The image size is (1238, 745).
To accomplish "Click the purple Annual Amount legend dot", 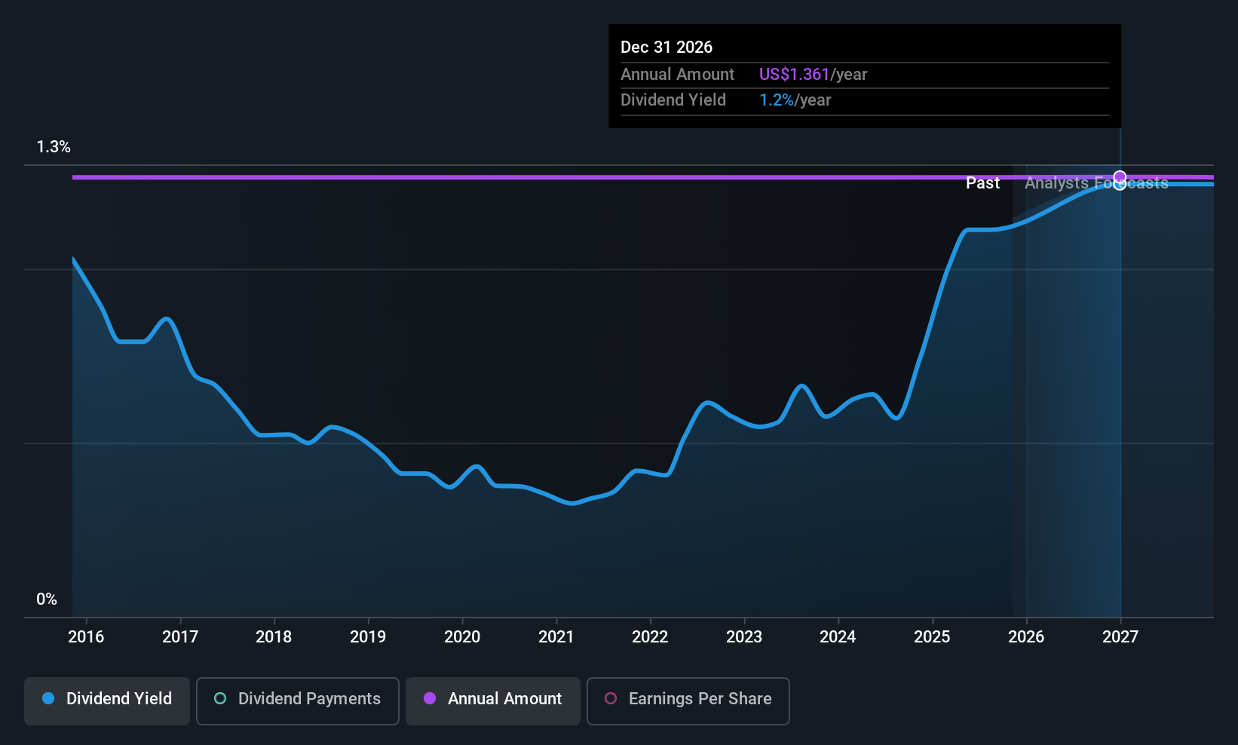I will tap(430, 699).
